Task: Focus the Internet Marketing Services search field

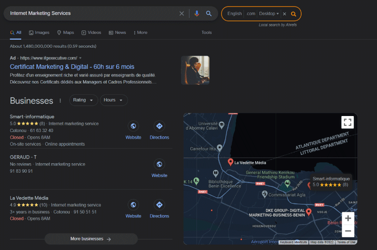Action: pos(92,13)
